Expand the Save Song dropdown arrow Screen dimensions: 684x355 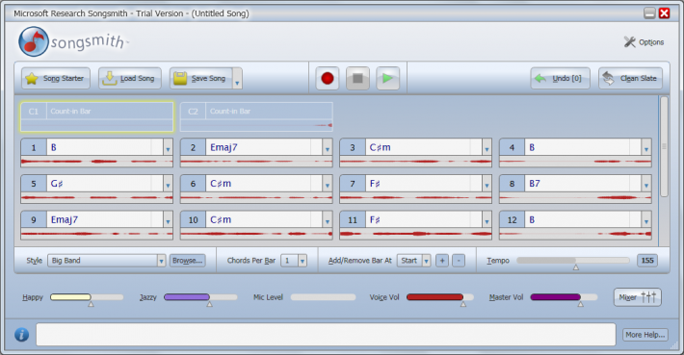[237, 78]
